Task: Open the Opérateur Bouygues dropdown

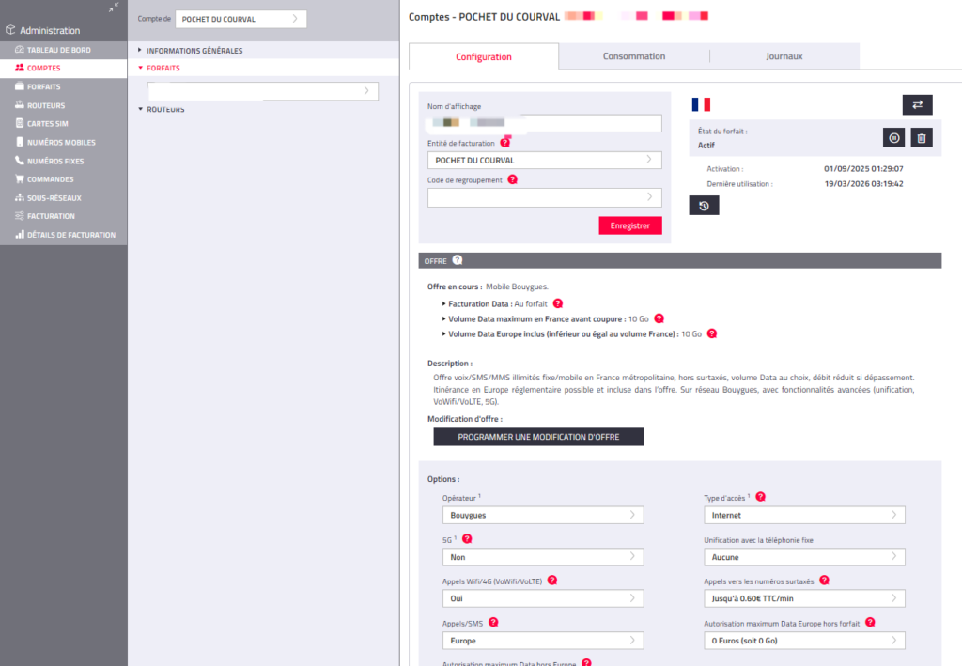Action: [543, 515]
